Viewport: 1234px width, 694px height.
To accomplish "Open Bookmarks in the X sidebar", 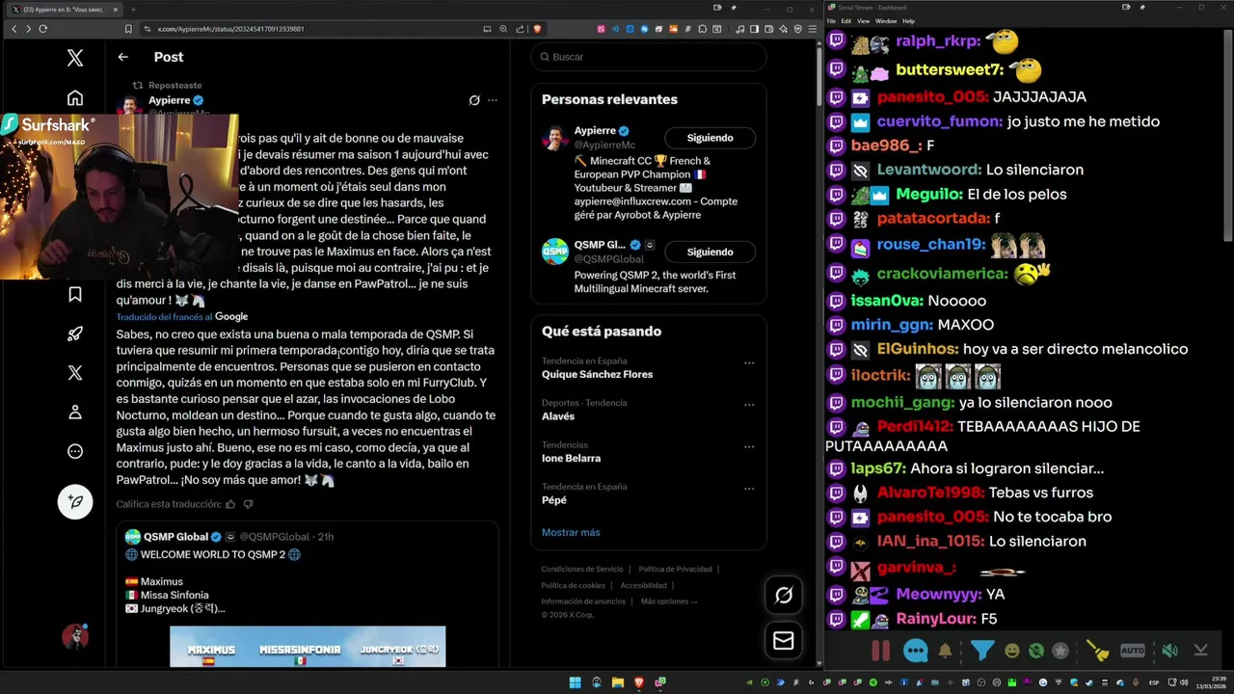I will point(75,294).
